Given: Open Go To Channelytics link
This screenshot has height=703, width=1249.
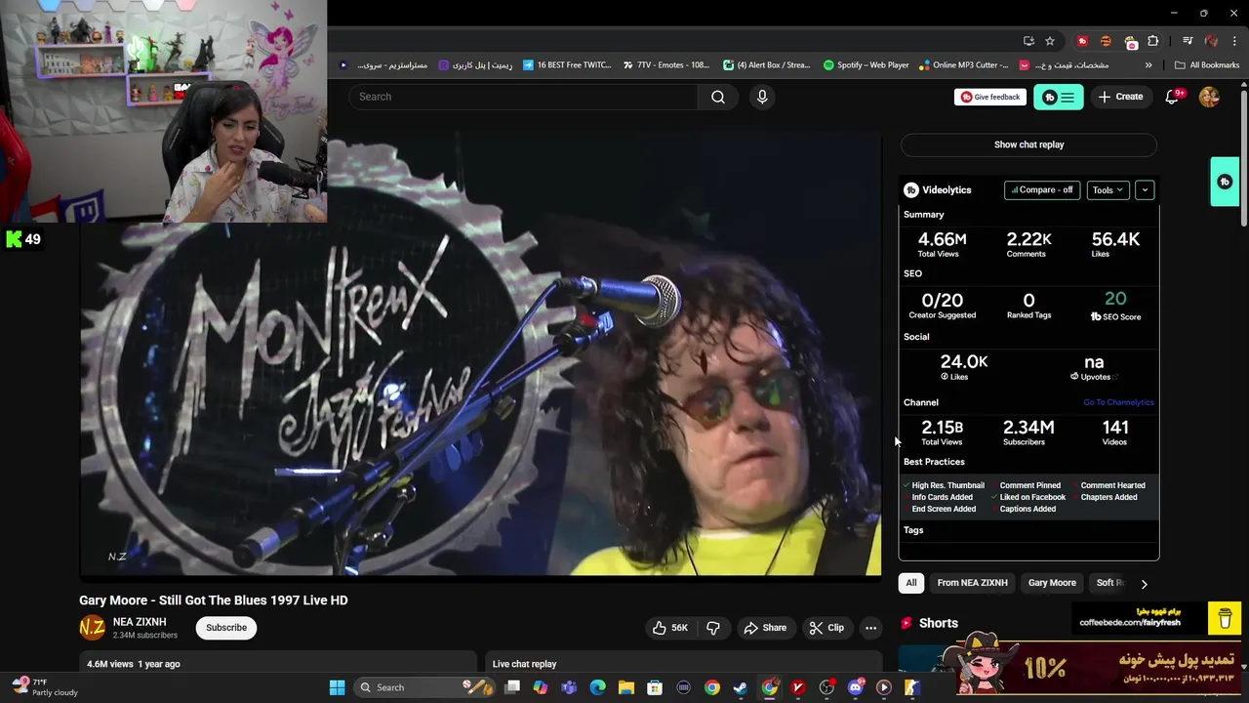Looking at the screenshot, I should (x=1118, y=402).
